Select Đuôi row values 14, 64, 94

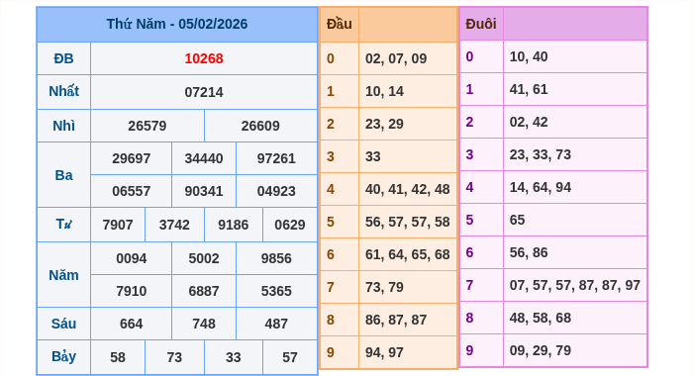tap(541, 188)
